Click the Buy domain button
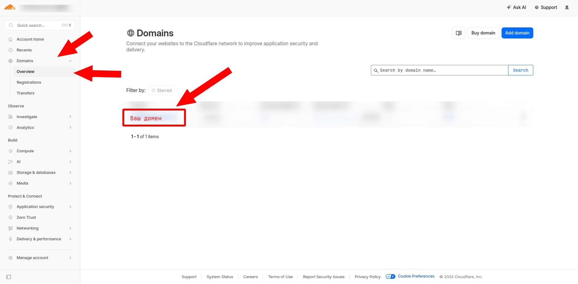Image resolution: width=578 pixels, height=284 pixels. (x=483, y=33)
